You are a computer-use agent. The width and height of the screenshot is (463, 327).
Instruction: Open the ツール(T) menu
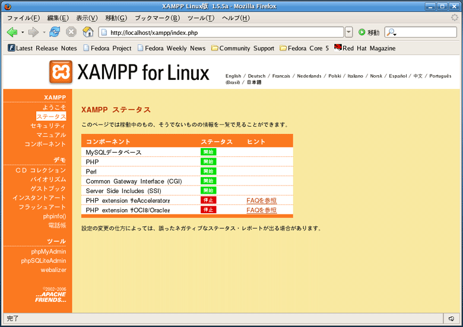click(201, 18)
